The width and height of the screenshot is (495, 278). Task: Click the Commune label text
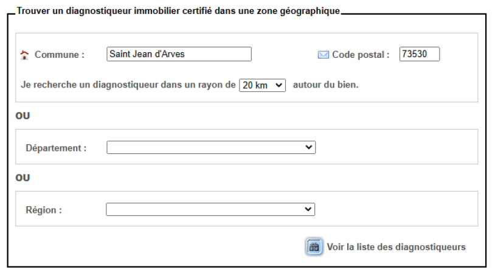pos(59,55)
